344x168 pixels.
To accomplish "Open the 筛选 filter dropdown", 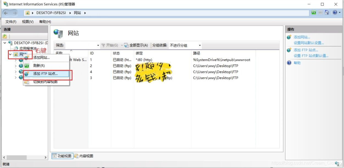I will (x=98, y=45).
